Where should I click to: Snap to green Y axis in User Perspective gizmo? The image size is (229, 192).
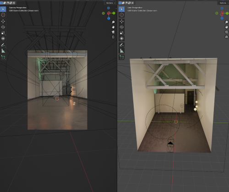227,13
